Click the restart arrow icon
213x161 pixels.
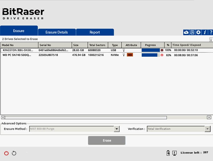pyautogui.click(x=14, y=153)
